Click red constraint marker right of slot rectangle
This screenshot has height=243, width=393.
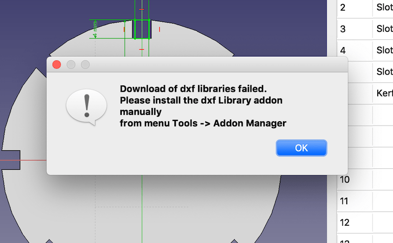pyautogui.click(x=159, y=29)
